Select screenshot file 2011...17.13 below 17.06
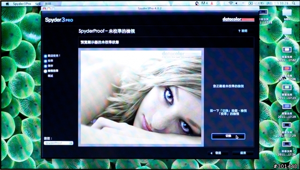 coord(287,92)
